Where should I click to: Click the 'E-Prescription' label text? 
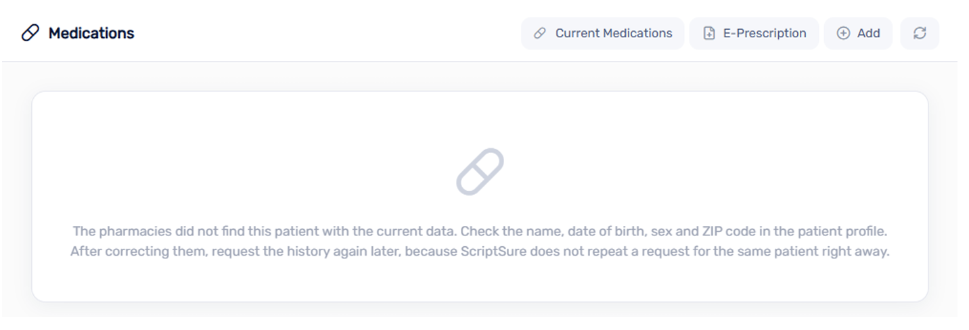point(765,33)
